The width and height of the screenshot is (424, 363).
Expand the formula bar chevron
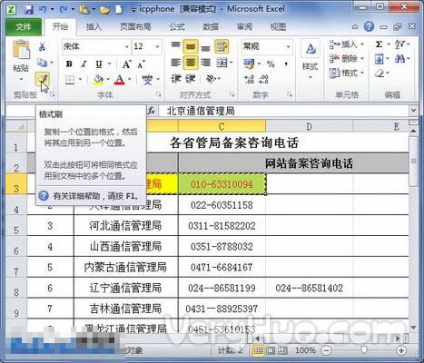pyautogui.click(x=413, y=111)
